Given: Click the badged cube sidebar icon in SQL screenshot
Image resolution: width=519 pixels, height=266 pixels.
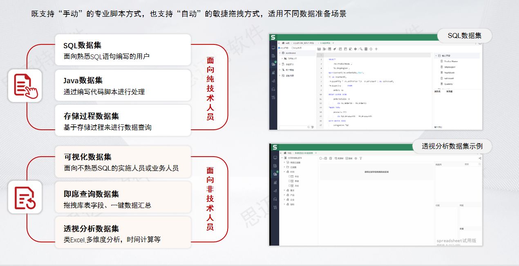Looking at the screenshot, I should tap(273, 64).
